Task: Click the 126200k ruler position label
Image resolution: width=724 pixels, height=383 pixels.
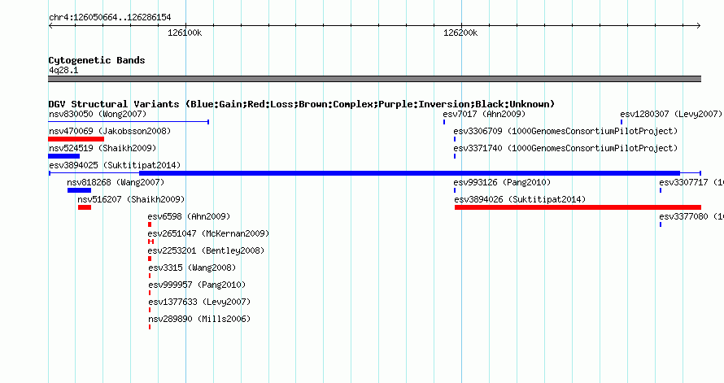Action: pos(460,33)
